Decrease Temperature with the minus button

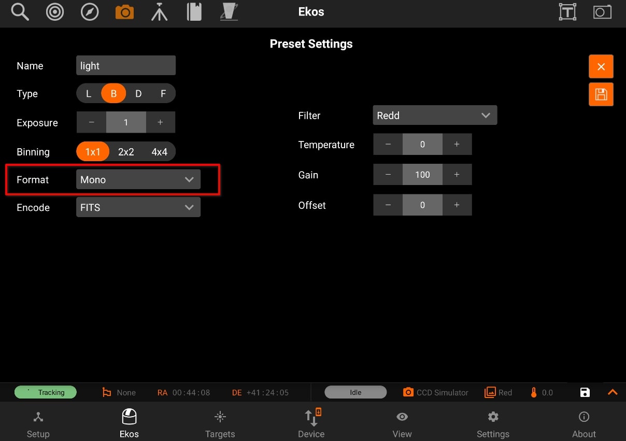click(x=388, y=145)
